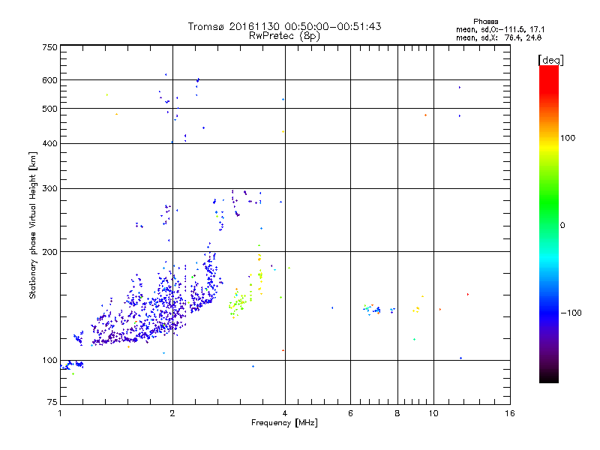Select the 'RwPretec (8p)' subtitle text
This screenshot has height=450, width=600.
tap(284, 36)
